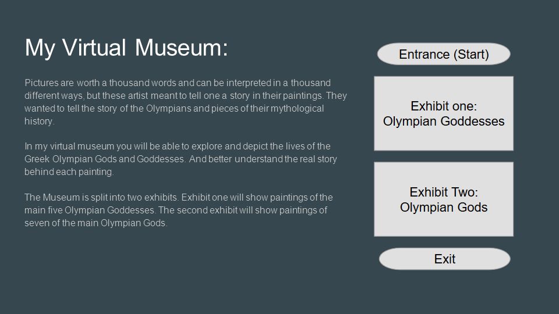The width and height of the screenshot is (559, 314).
Task: Click the 'behind each painting.' text line
Action: [69, 172]
